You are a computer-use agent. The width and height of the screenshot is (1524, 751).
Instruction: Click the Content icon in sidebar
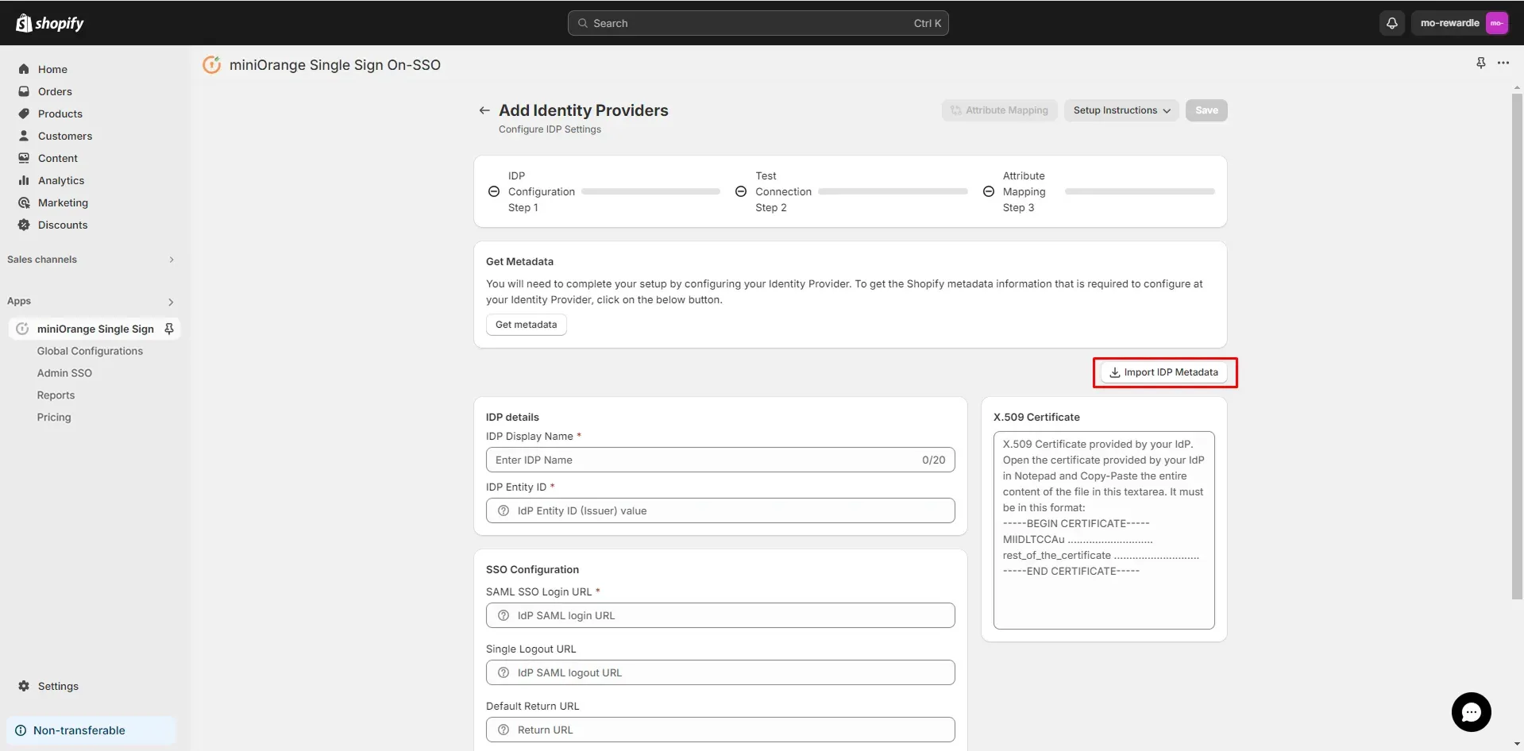coord(24,158)
